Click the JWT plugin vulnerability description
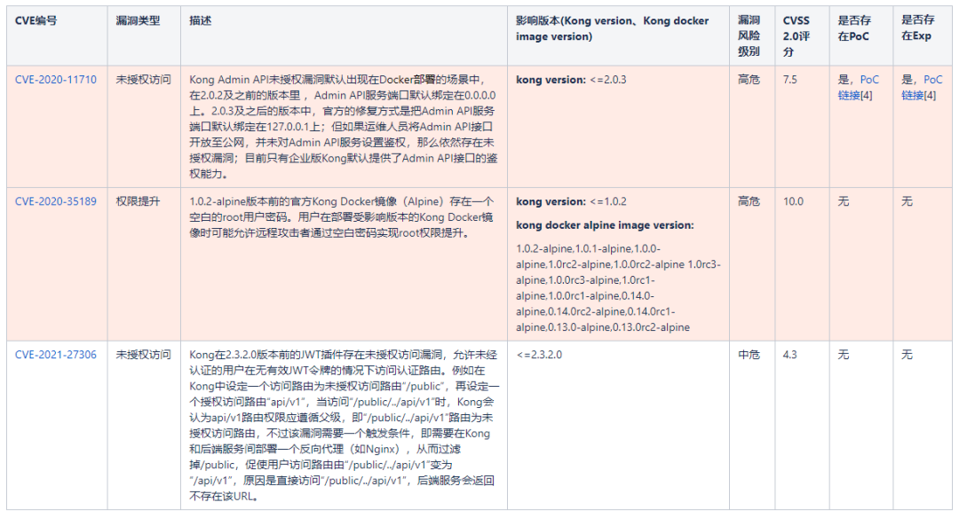The height and width of the screenshot is (518, 959). [x=345, y=425]
